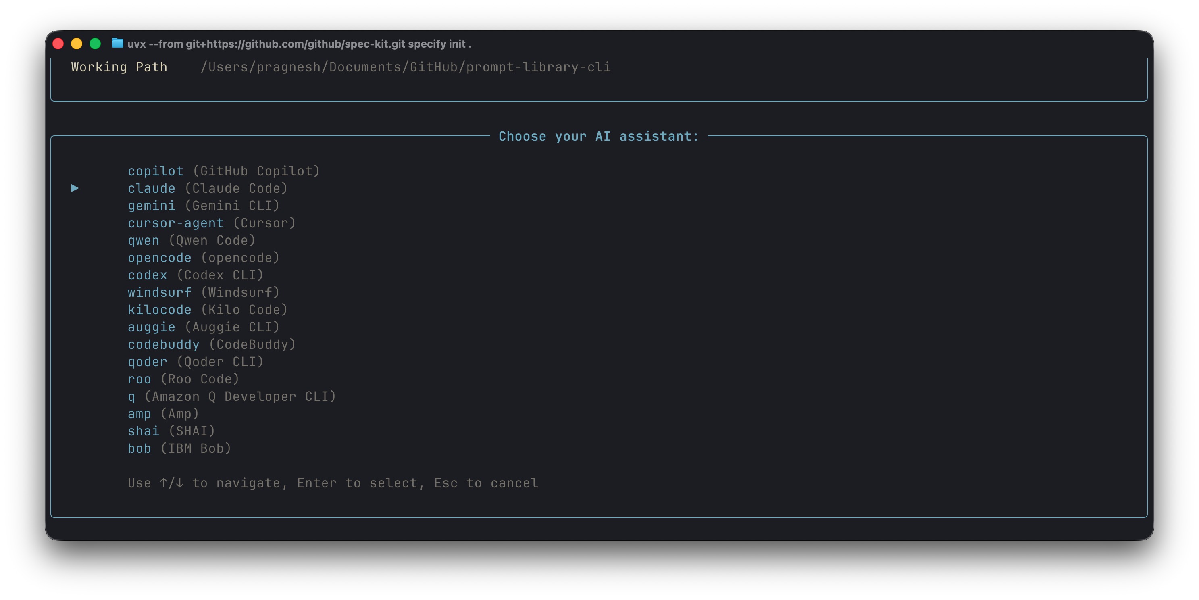The width and height of the screenshot is (1199, 600).
Task: Click the yellow minimize window button
Action: (x=77, y=44)
